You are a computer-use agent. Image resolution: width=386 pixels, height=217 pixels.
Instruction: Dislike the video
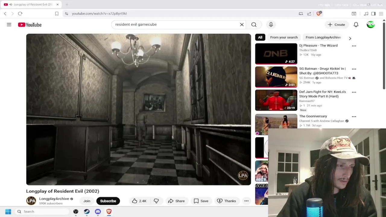pyautogui.click(x=156, y=201)
